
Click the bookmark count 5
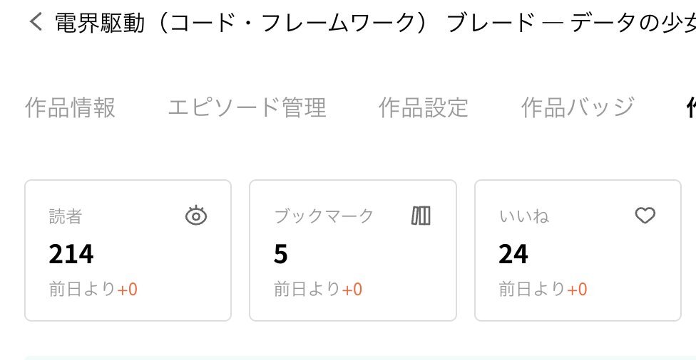coord(280,254)
